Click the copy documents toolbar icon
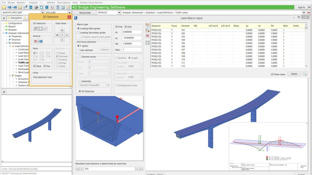The height and width of the screenshot is (175, 312). click(52, 7)
